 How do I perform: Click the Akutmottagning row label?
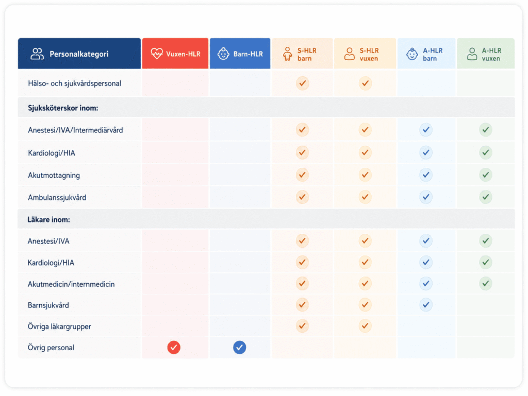click(54, 175)
